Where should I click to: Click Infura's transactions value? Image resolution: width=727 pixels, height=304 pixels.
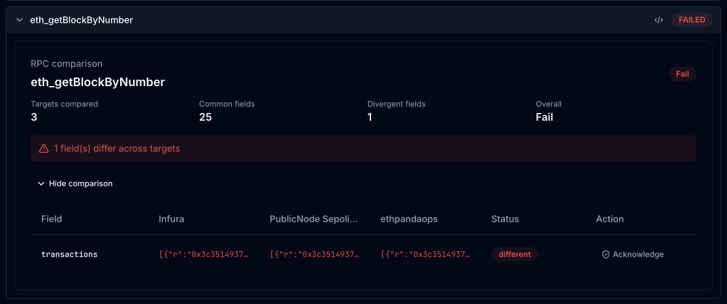click(x=204, y=254)
